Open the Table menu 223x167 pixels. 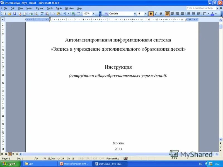59,8
